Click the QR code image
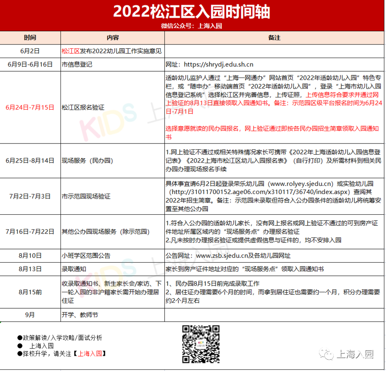The image size is (386, 371). click(201, 344)
